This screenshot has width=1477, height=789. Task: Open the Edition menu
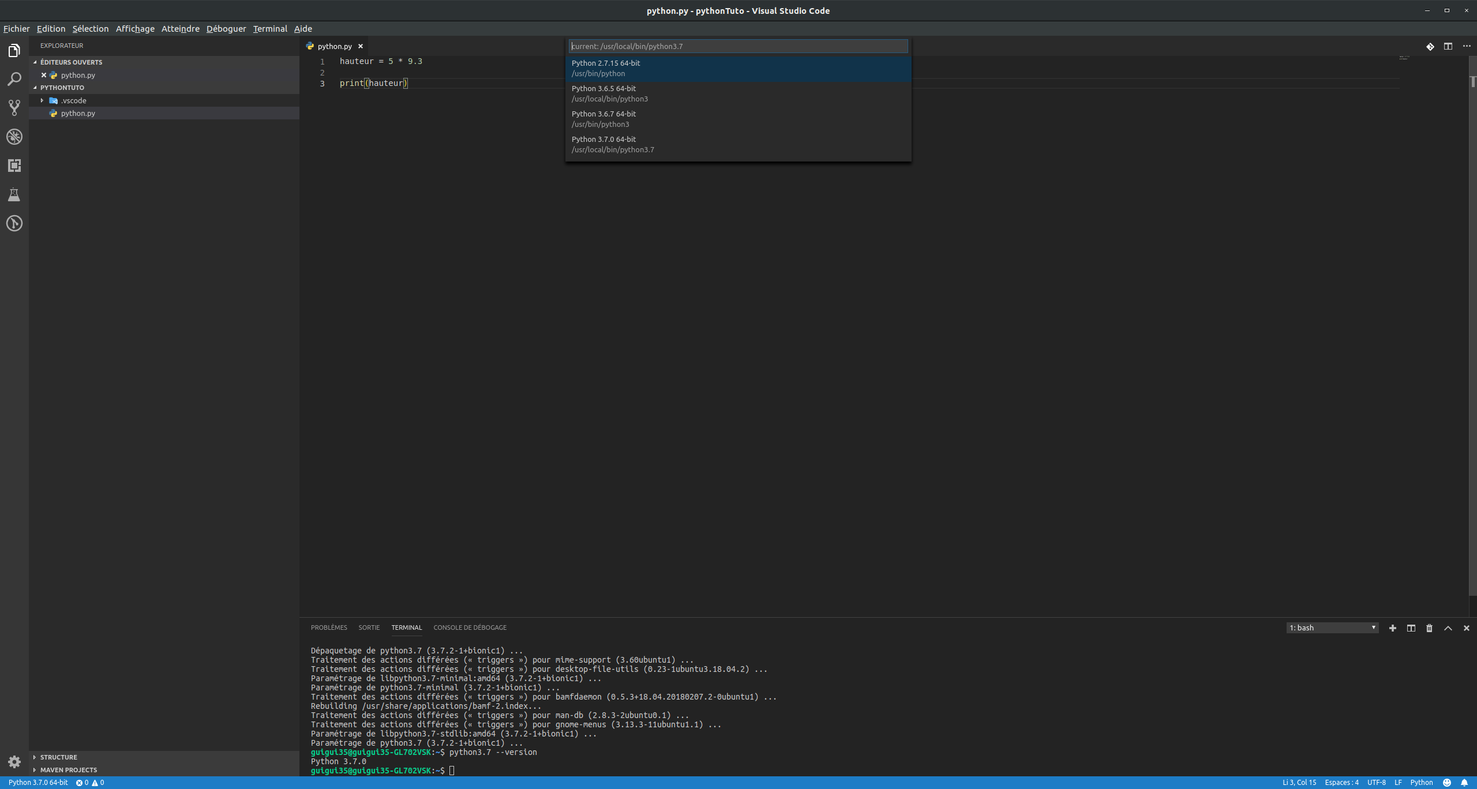click(51, 28)
